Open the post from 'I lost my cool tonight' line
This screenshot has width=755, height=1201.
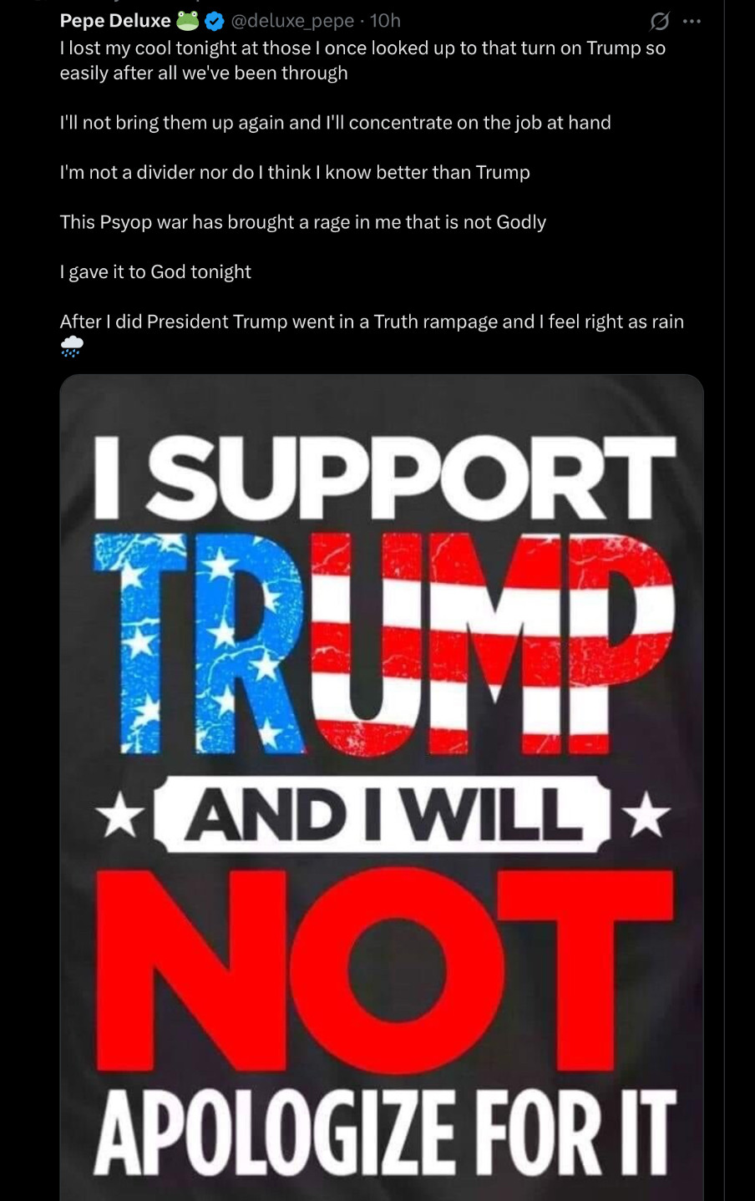point(362,60)
